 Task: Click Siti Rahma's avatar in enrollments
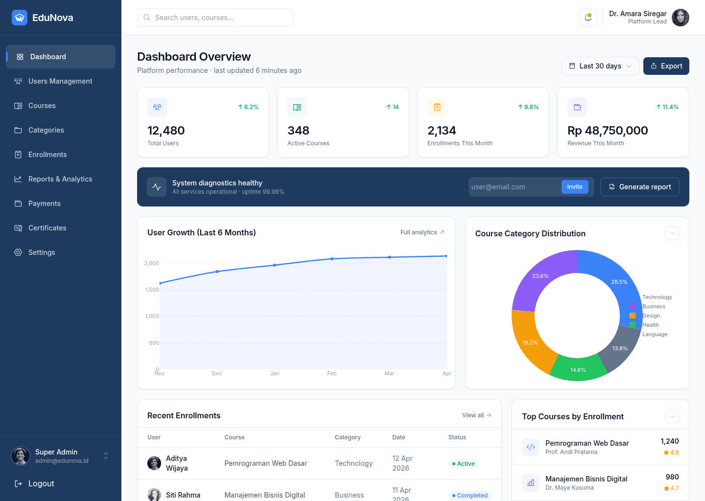154,495
